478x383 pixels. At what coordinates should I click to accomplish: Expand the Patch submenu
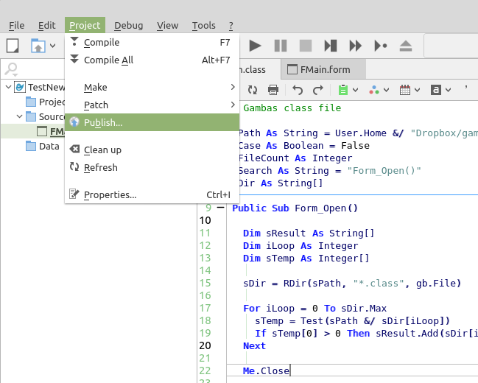click(152, 105)
